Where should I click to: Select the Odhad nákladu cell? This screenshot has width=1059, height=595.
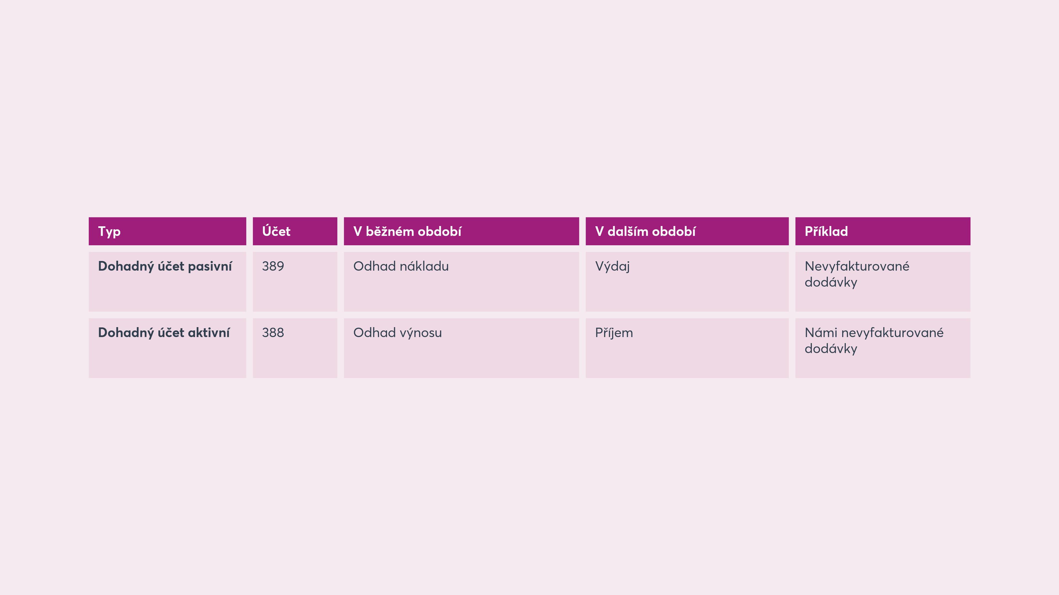click(x=461, y=282)
